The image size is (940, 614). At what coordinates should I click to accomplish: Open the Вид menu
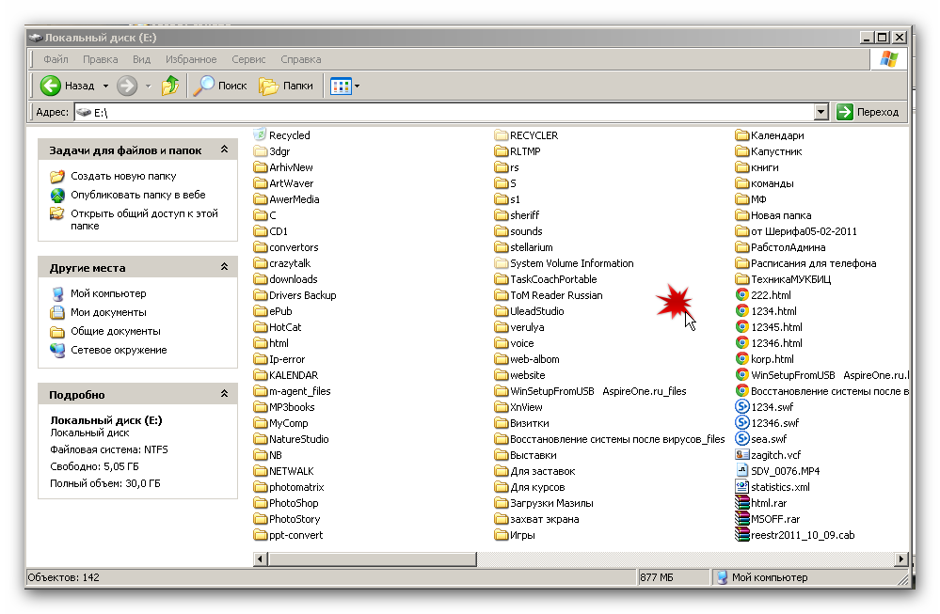(141, 59)
